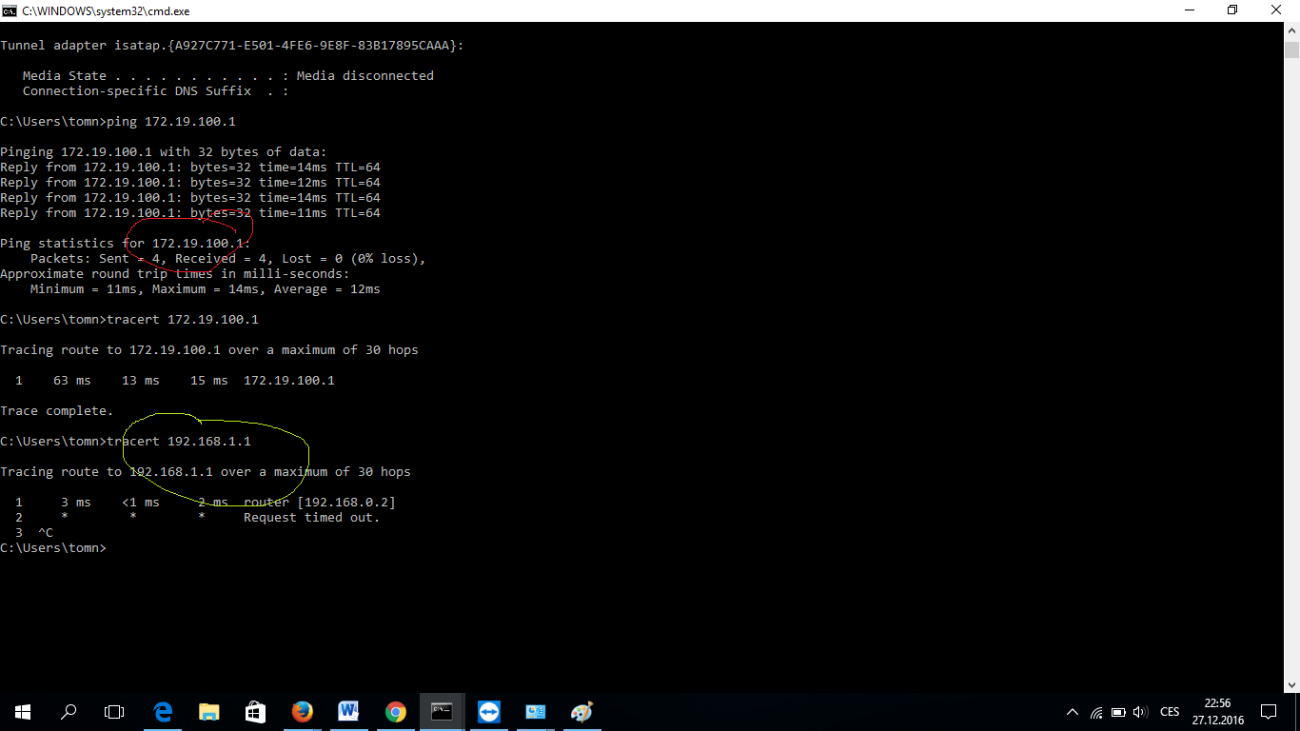Minimize the cmd.exe window
The width and height of the screenshot is (1300, 731).
[x=1190, y=10]
